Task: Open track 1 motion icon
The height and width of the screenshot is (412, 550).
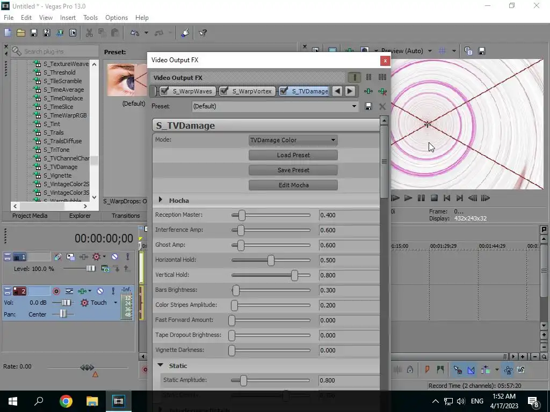Action: 70,257
